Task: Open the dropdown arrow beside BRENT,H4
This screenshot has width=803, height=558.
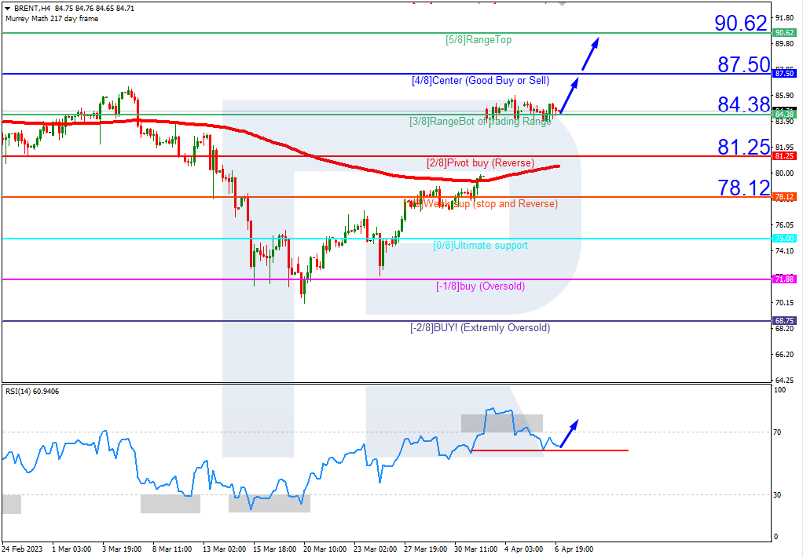Action: point(7,8)
